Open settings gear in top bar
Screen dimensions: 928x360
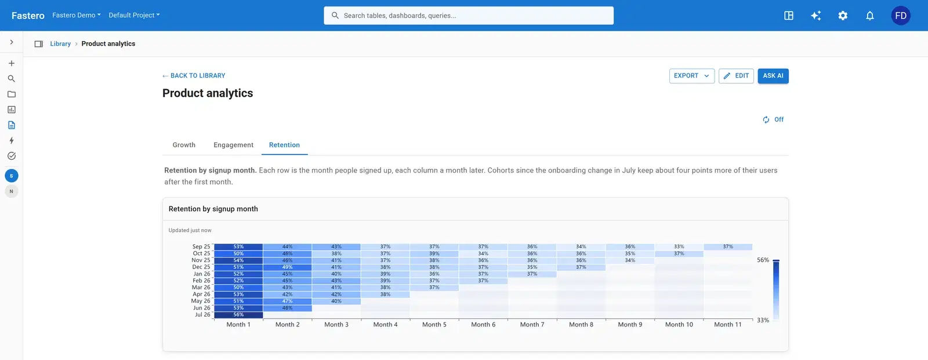(843, 16)
